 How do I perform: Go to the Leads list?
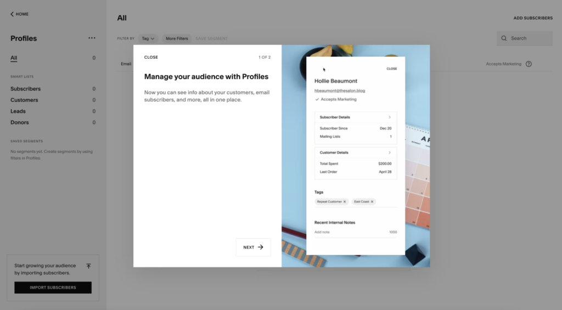coord(18,111)
